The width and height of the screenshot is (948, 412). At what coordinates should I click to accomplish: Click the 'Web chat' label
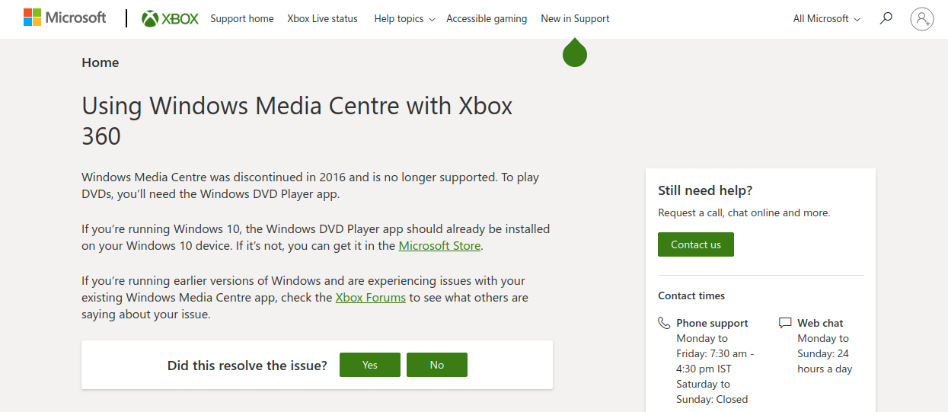(x=820, y=323)
